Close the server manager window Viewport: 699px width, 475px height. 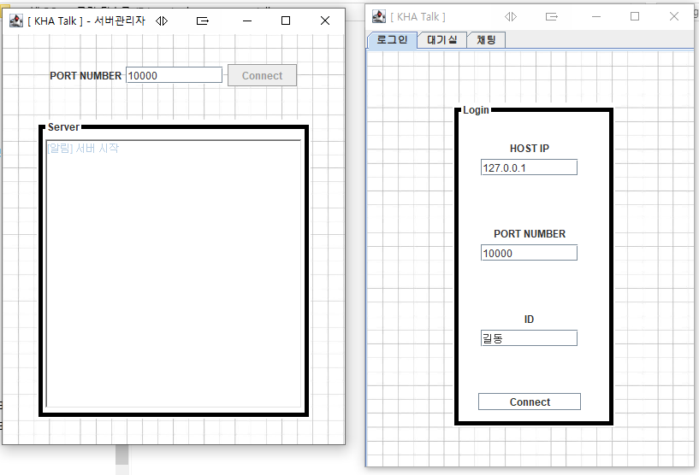(325, 21)
